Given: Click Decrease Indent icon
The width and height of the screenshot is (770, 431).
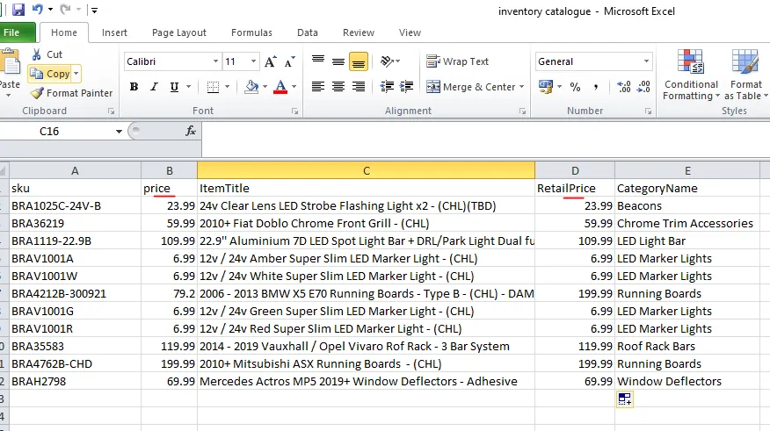Looking at the screenshot, I should 387,87.
